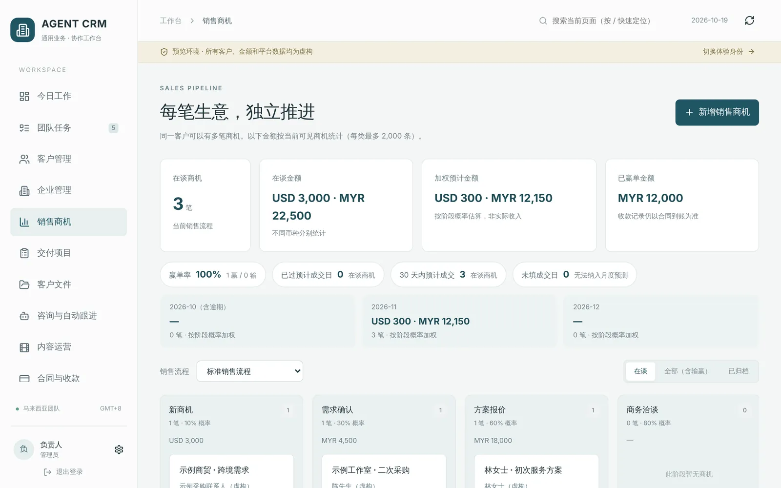Open the 销售流程 dropdown
Screen dimensions: 781x488
[x=250, y=371]
